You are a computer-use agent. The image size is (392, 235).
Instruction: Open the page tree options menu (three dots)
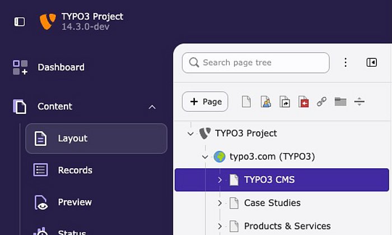pyautogui.click(x=346, y=63)
